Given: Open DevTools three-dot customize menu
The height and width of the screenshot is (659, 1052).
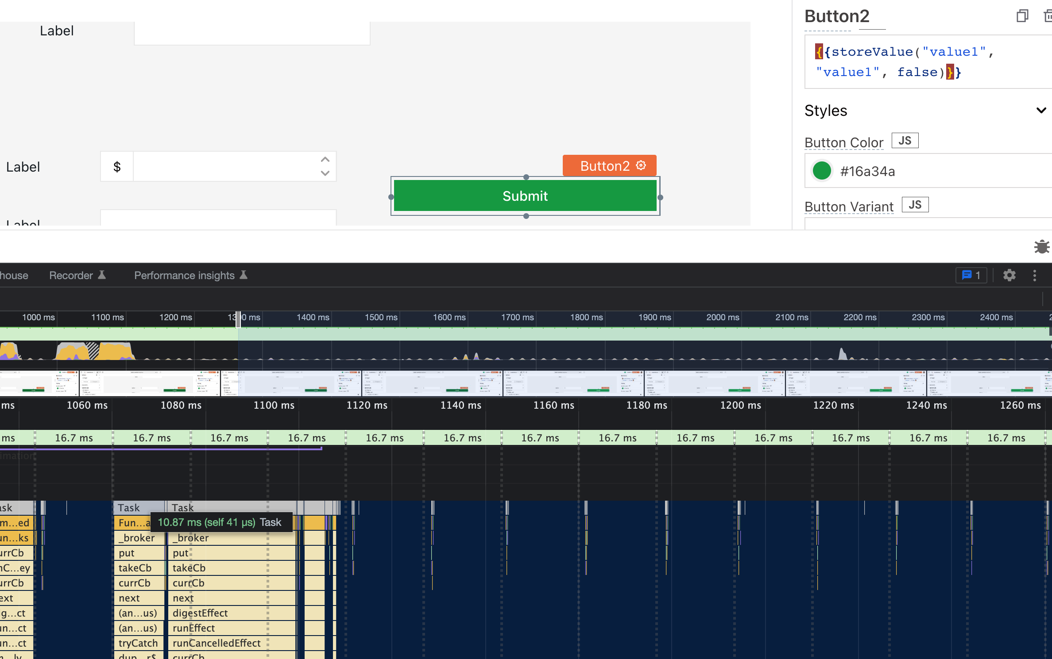Looking at the screenshot, I should pyautogui.click(x=1035, y=275).
